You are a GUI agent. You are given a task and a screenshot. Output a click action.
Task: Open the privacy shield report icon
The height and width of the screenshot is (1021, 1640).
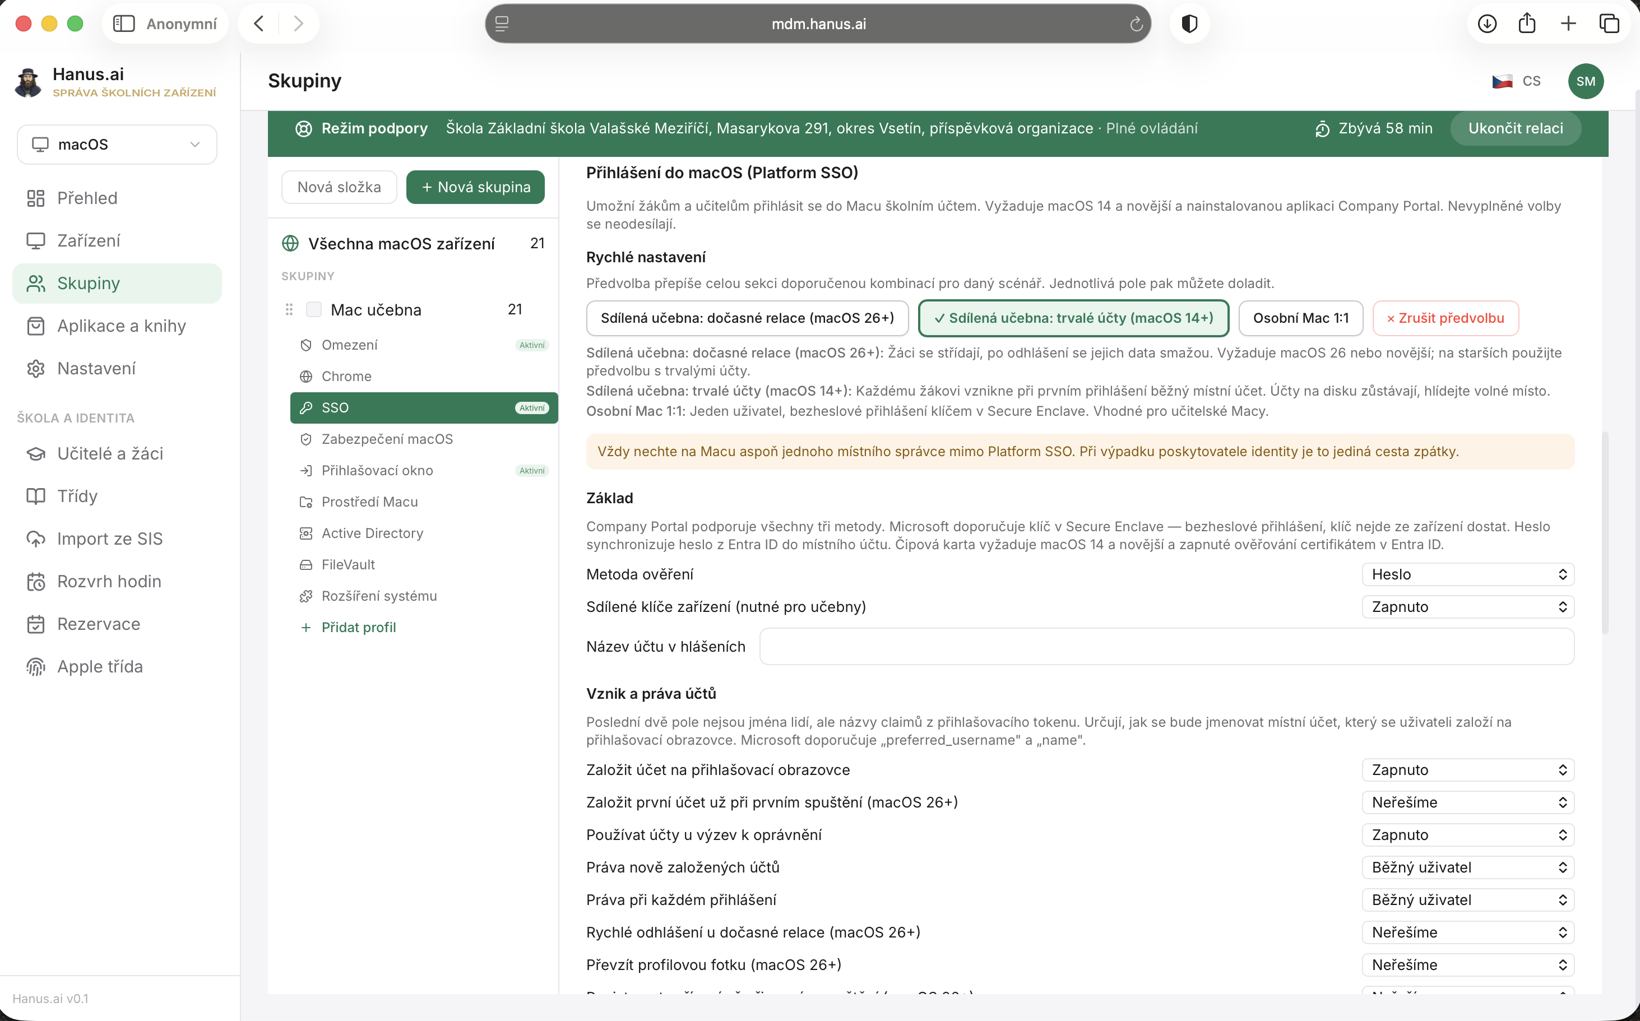click(x=1189, y=24)
